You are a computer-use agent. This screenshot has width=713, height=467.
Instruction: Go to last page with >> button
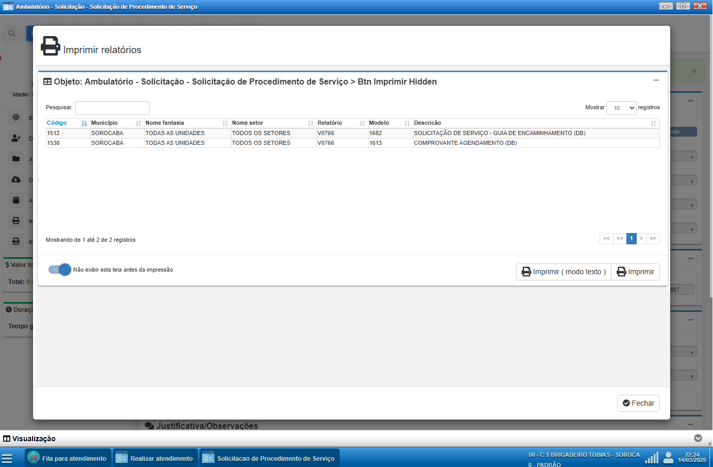[x=653, y=239]
